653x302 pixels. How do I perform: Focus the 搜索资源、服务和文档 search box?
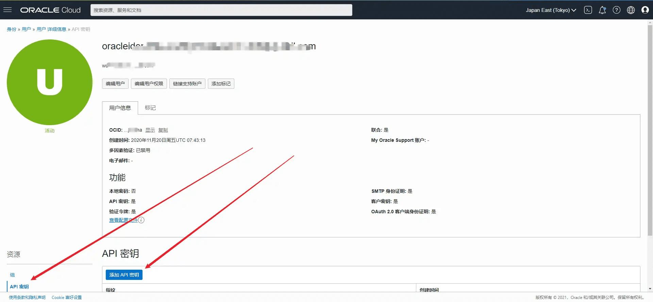(x=221, y=10)
